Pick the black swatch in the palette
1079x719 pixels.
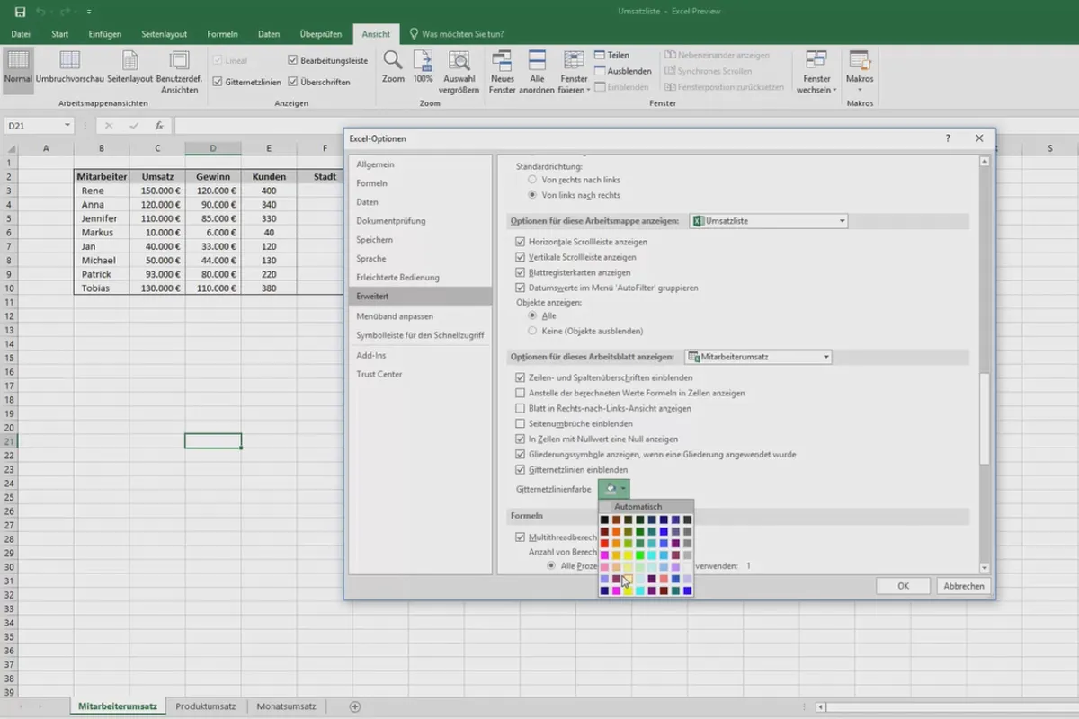click(605, 519)
